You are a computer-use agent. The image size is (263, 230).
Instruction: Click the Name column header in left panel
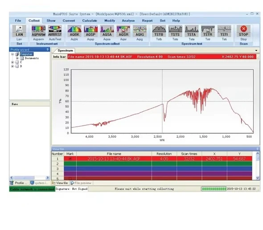coord(30,104)
